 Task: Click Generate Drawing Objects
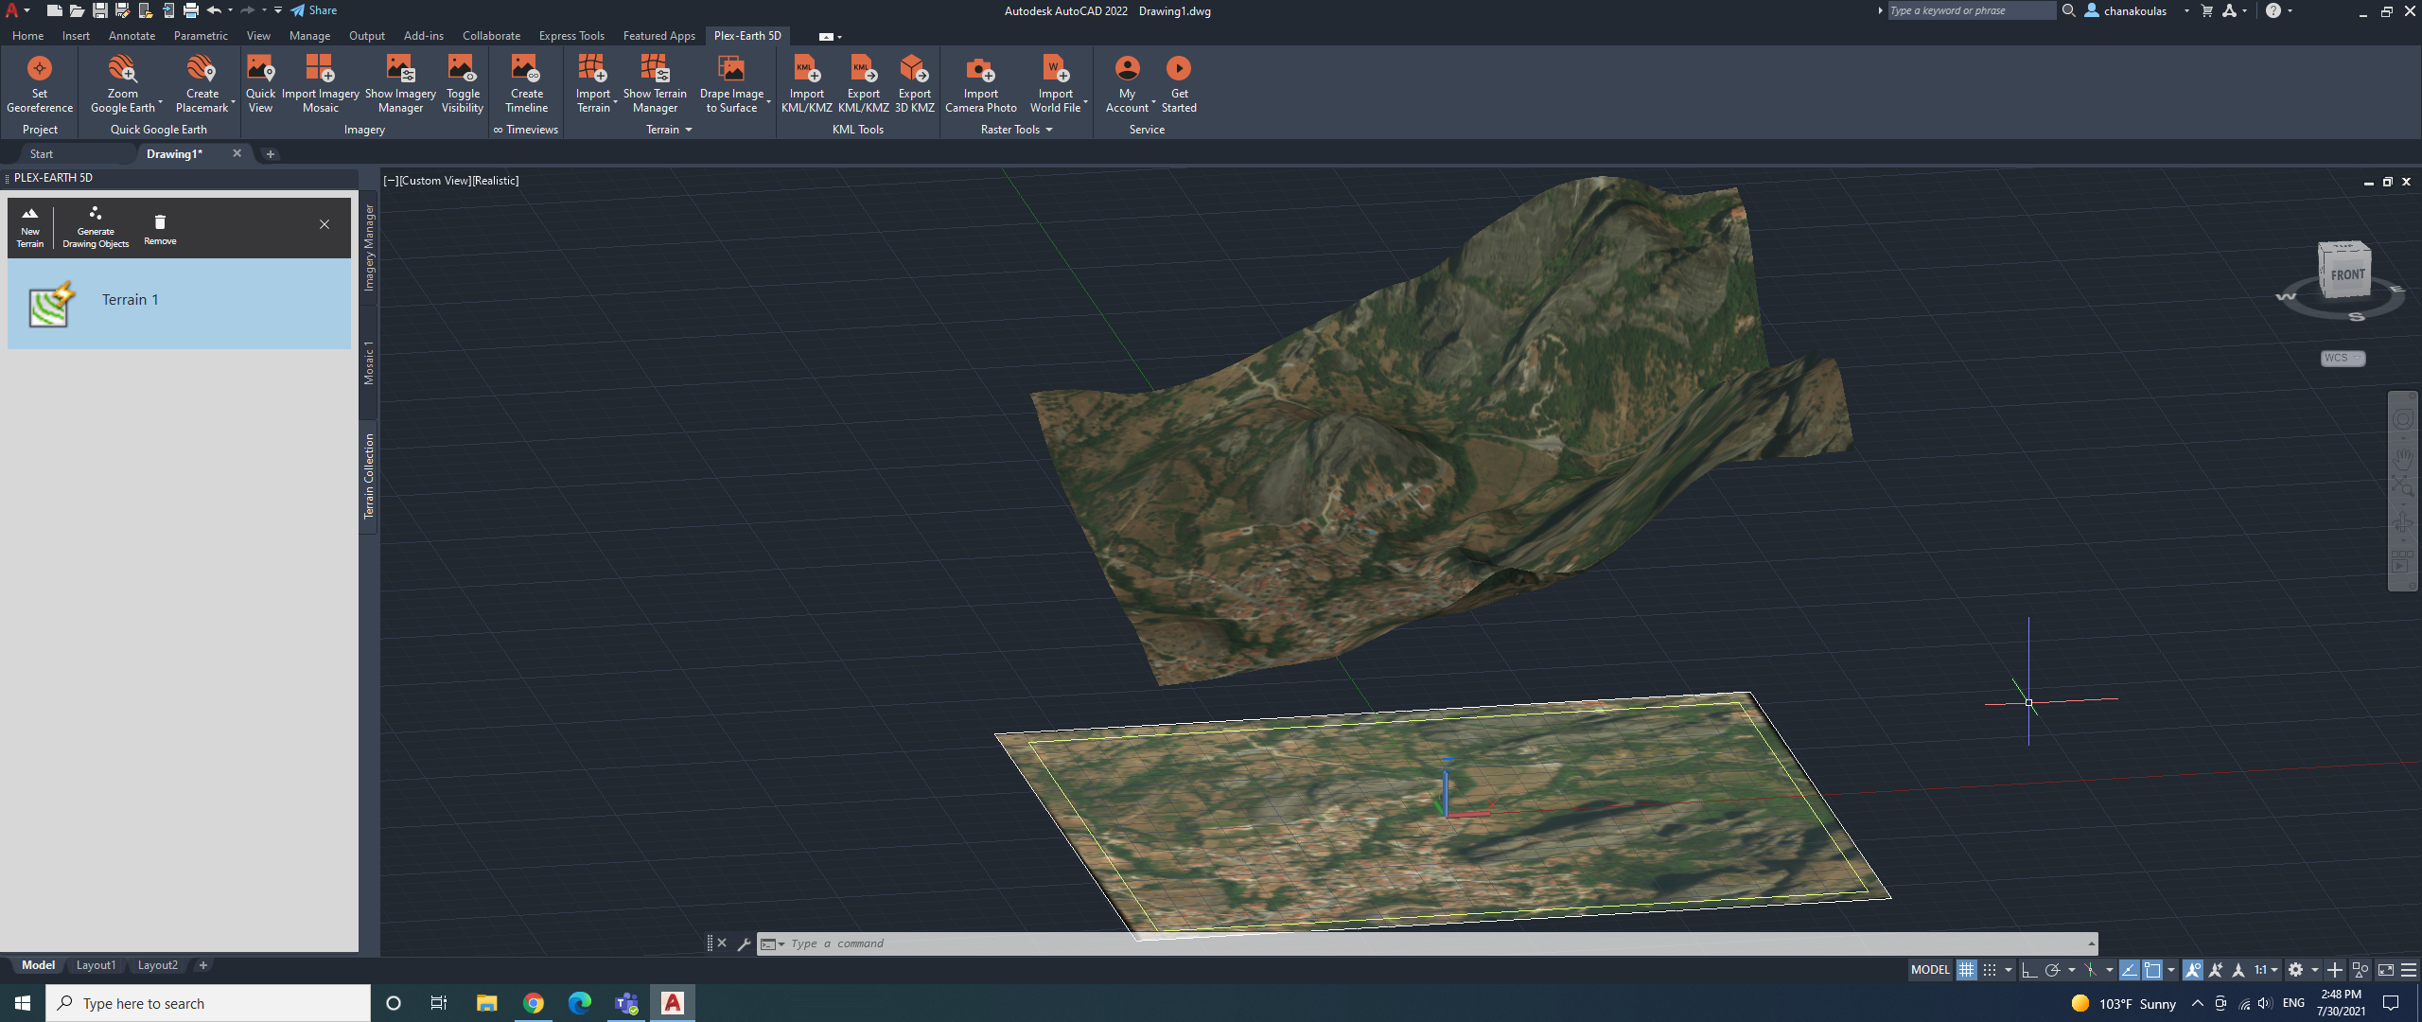[x=96, y=227]
